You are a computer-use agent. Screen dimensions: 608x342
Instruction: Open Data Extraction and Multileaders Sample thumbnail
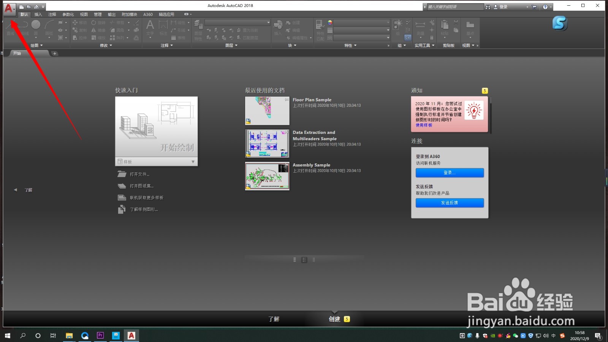coord(267,143)
